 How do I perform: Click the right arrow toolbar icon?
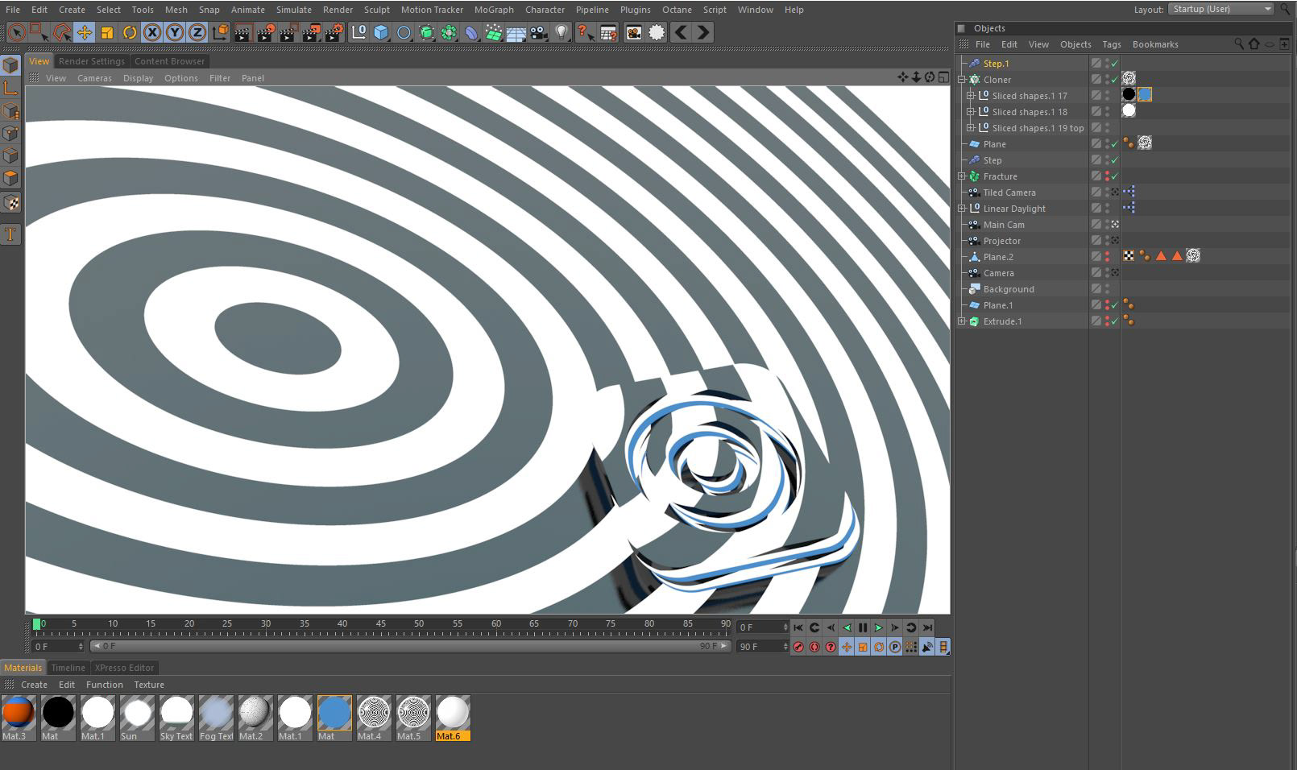703,32
